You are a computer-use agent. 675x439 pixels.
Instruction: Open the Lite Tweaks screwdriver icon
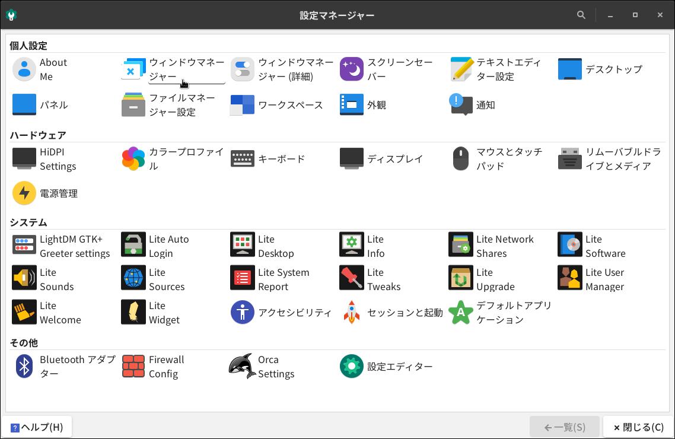pyautogui.click(x=352, y=278)
